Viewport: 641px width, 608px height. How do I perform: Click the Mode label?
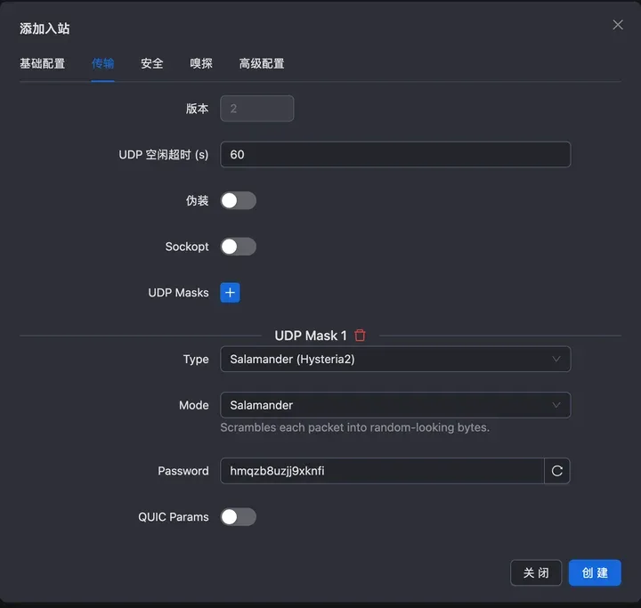tap(194, 405)
